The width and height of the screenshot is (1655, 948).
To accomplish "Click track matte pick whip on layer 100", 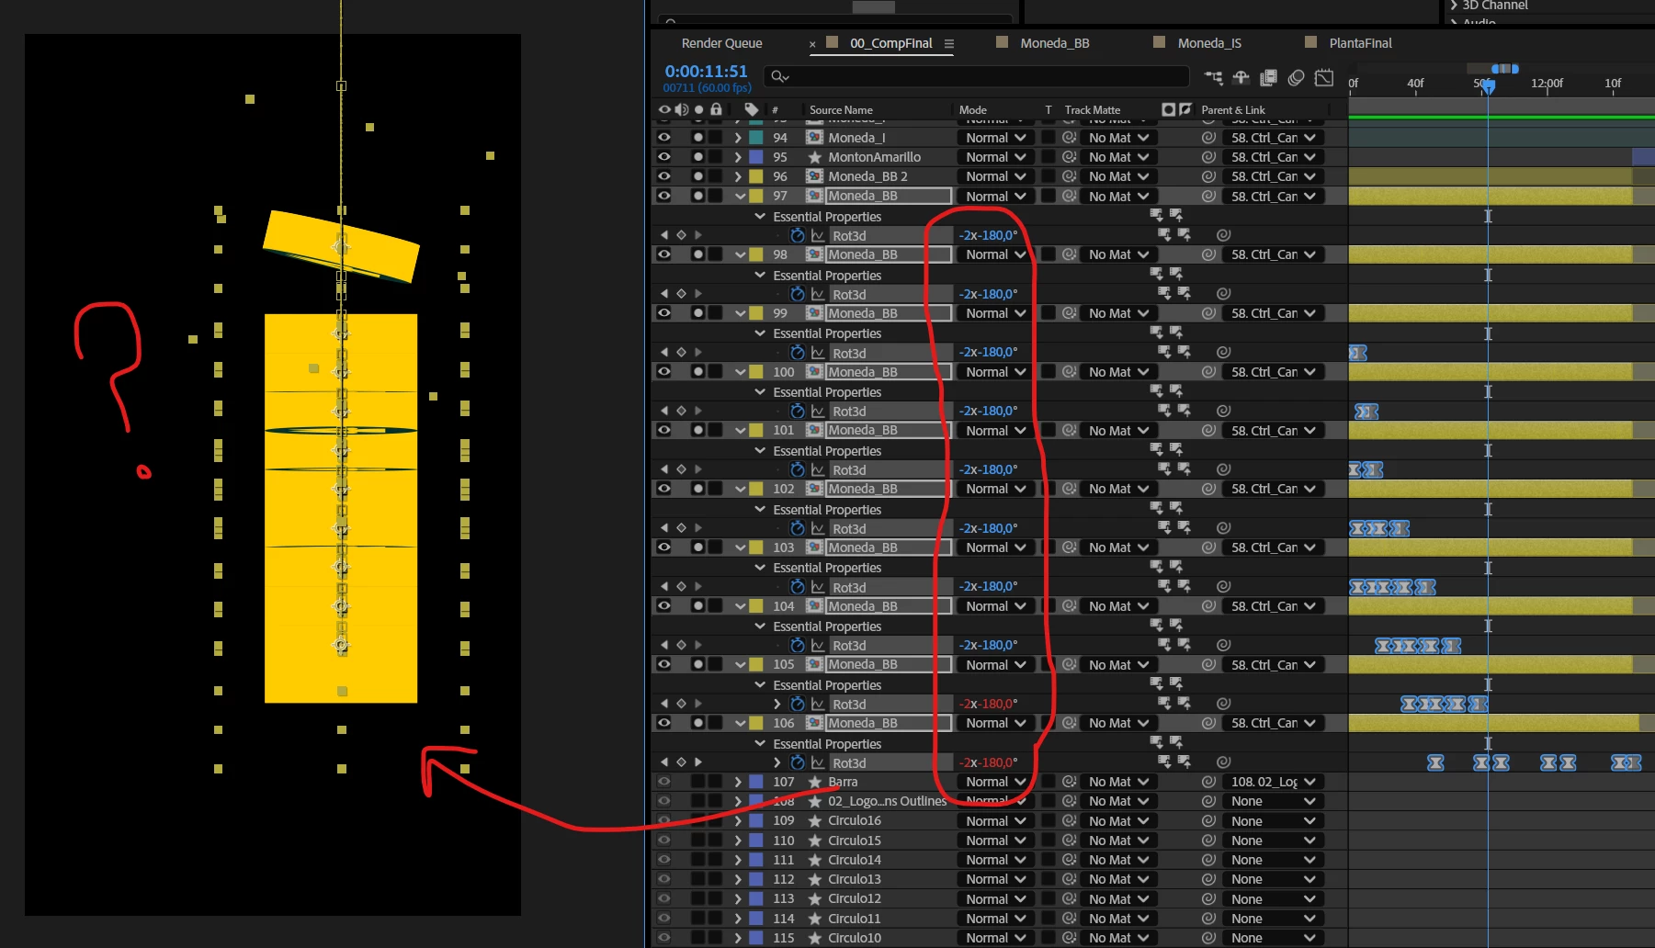I will coord(1069,371).
